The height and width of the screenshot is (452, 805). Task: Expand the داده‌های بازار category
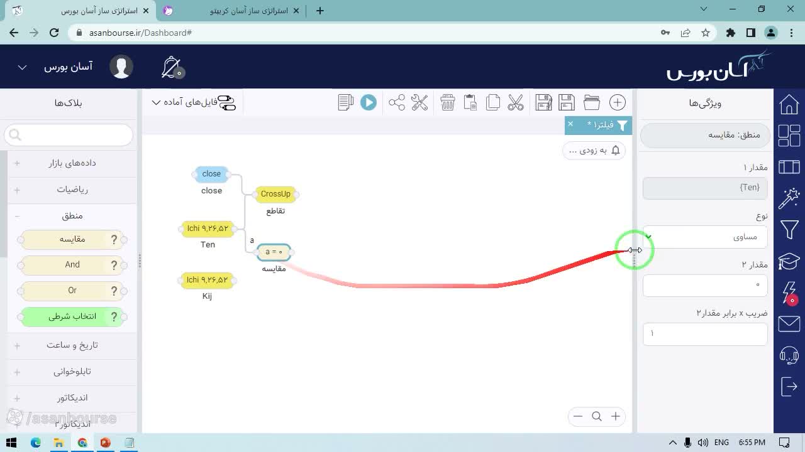72,163
